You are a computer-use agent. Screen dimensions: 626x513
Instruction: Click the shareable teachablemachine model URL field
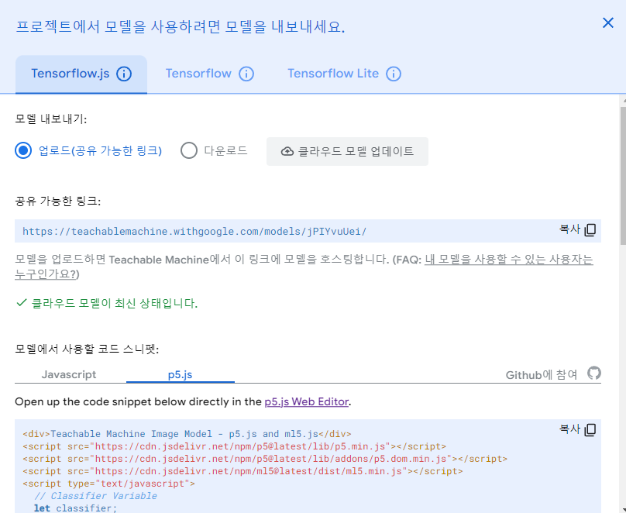point(308,231)
